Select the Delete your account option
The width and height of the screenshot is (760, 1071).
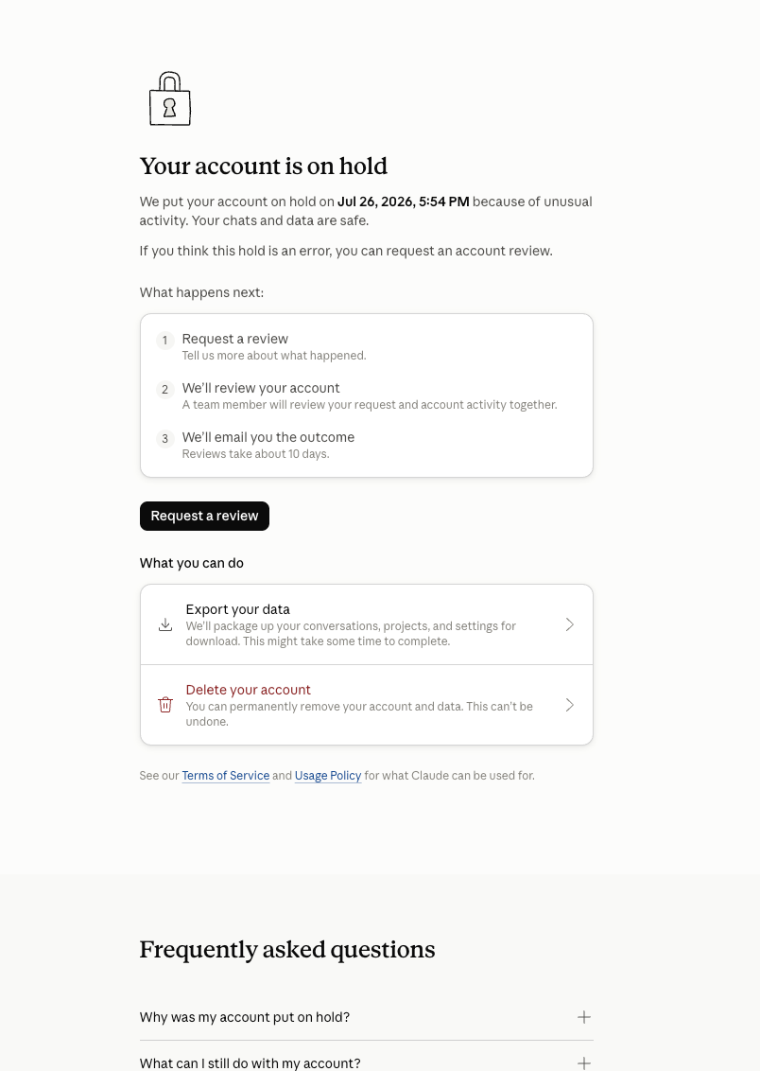coord(367,705)
